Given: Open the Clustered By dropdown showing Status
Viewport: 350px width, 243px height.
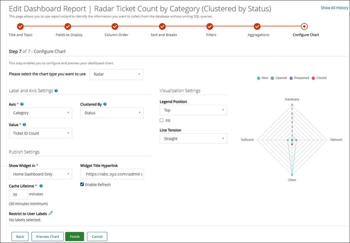Looking at the screenshot, I should 112,113.
